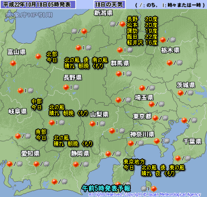Click the 北の風 後 東の風 wind forecast

coord(163,168)
